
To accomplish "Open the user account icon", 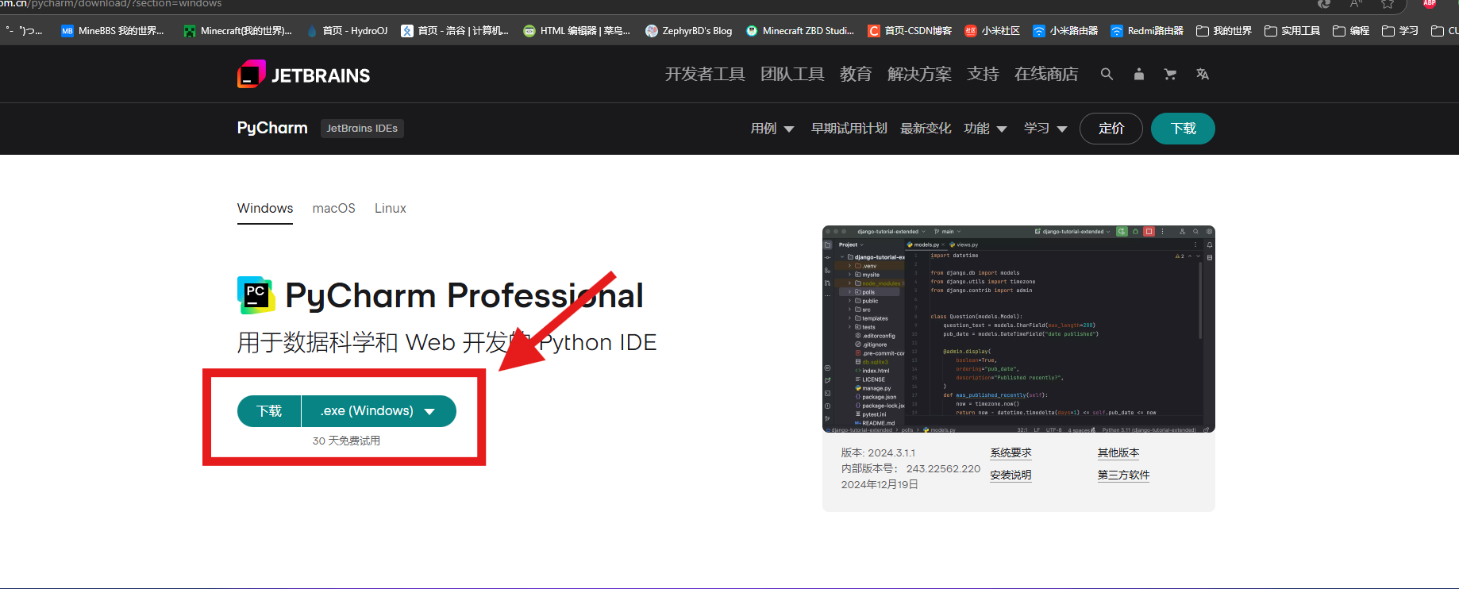I will 1138,74.
